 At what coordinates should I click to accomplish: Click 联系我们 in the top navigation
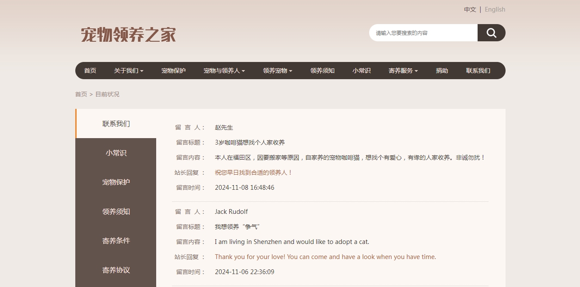pos(478,71)
